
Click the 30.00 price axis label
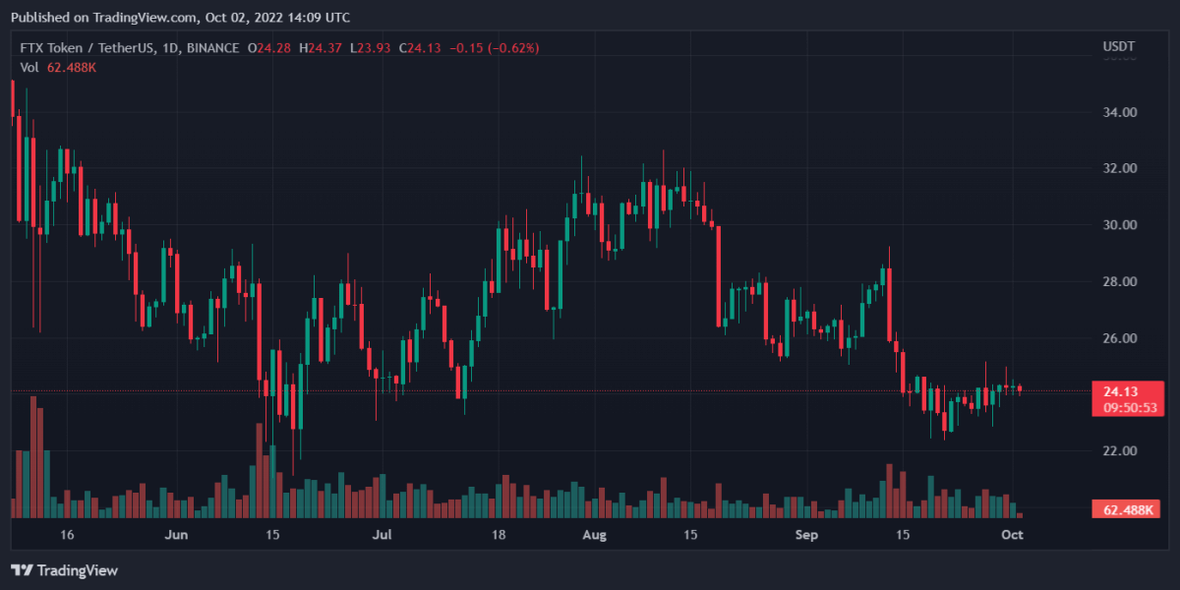click(1119, 225)
